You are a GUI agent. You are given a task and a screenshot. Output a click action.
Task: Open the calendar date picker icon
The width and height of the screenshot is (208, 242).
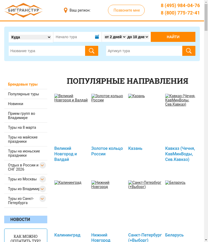[97, 37]
